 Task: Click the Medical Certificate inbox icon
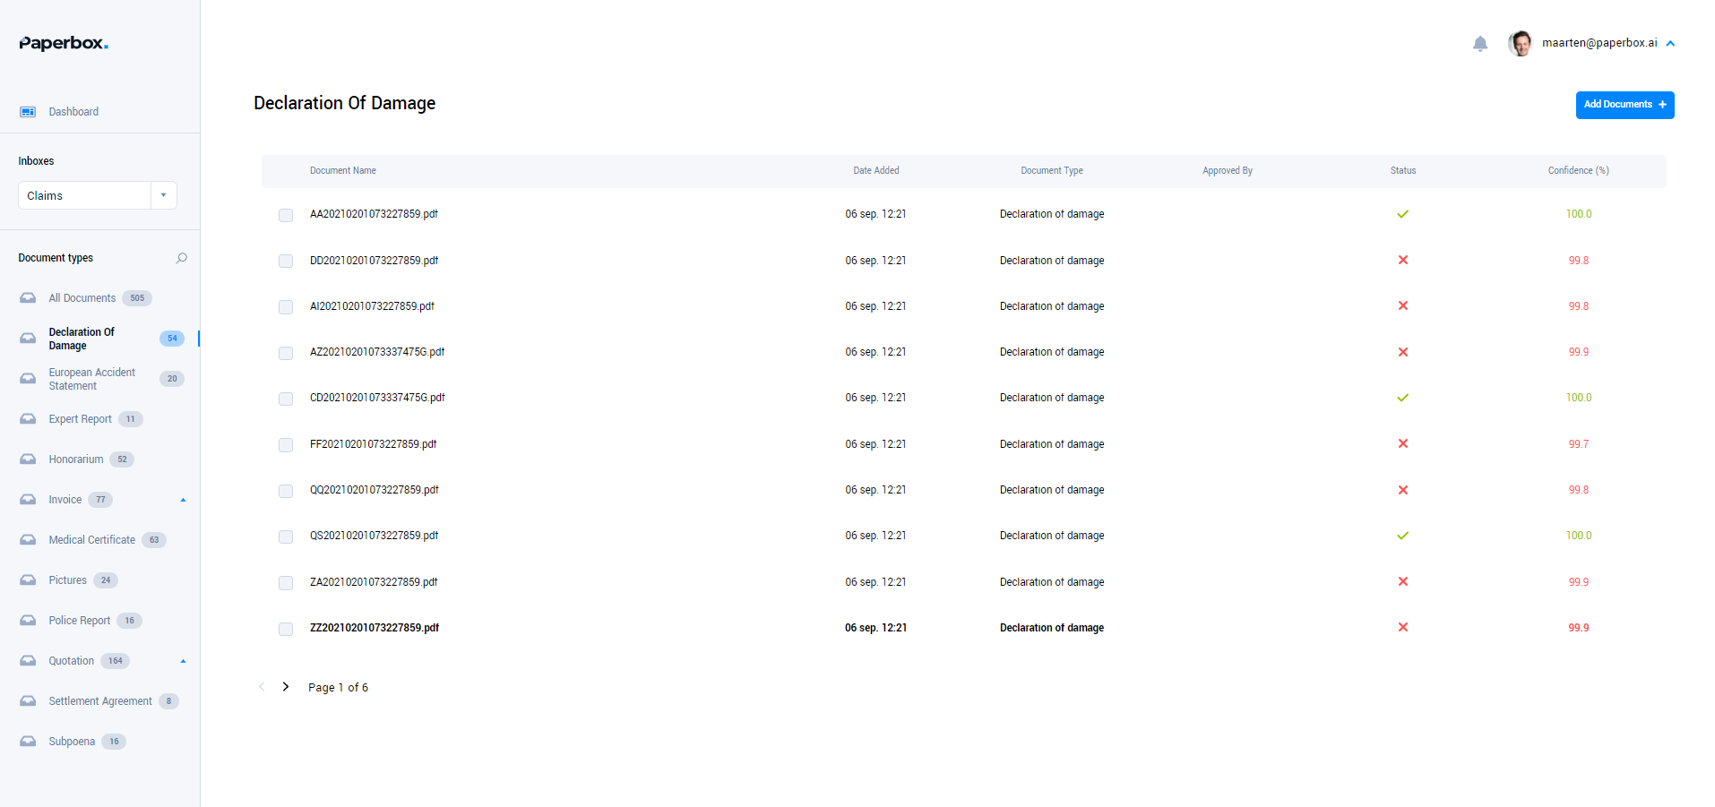(x=28, y=540)
